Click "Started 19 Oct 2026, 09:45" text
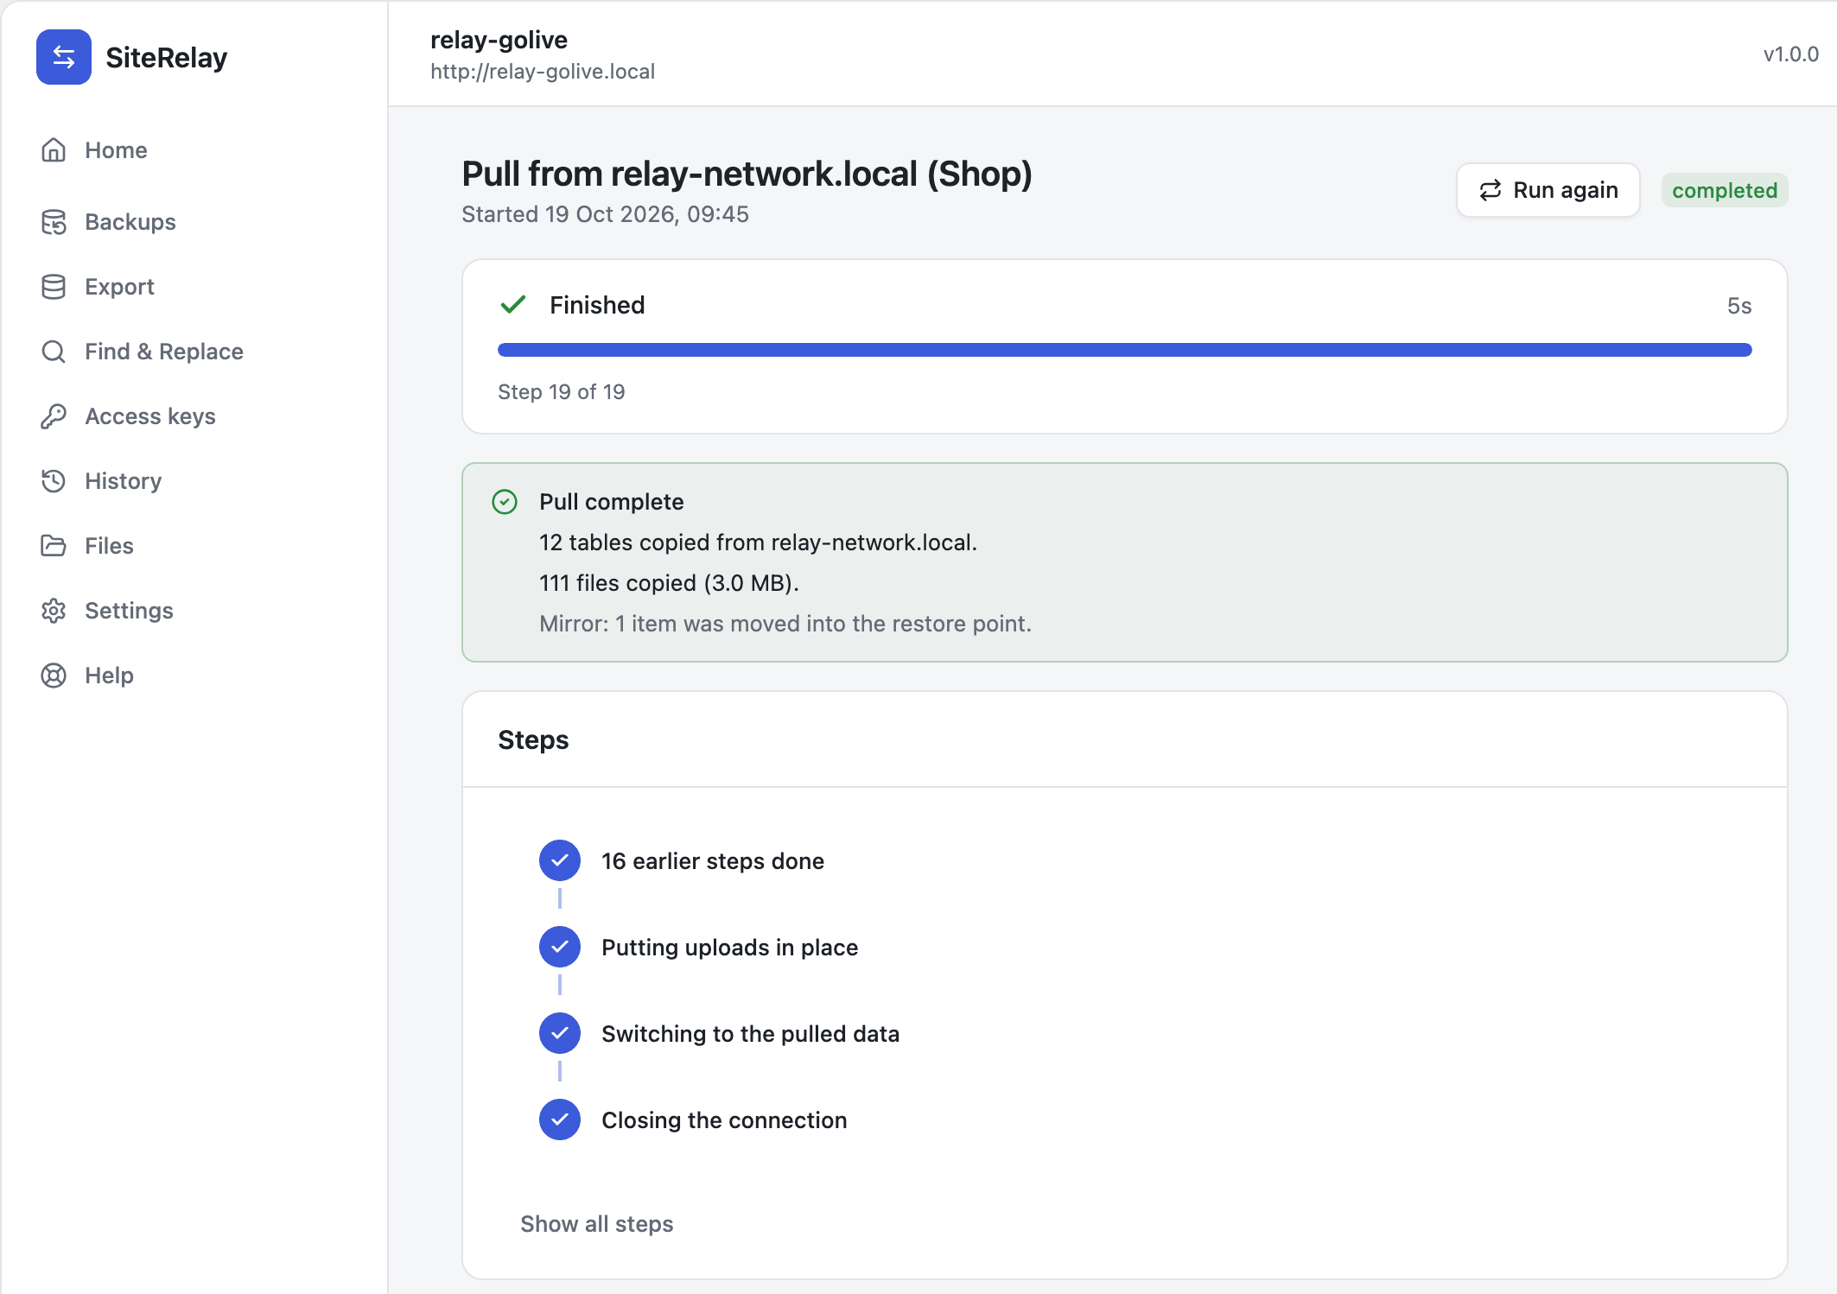The image size is (1837, 1294). pos(605,214)
